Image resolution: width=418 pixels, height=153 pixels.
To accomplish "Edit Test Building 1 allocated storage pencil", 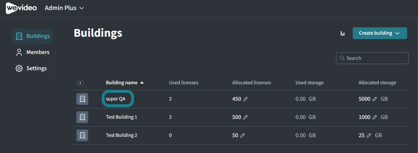I will pyautogui.click(x=375, y=117).
